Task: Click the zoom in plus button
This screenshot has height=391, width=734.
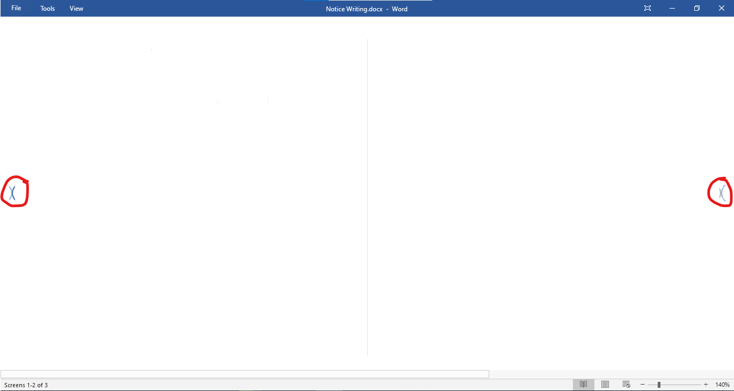Action: pos(706,385)
